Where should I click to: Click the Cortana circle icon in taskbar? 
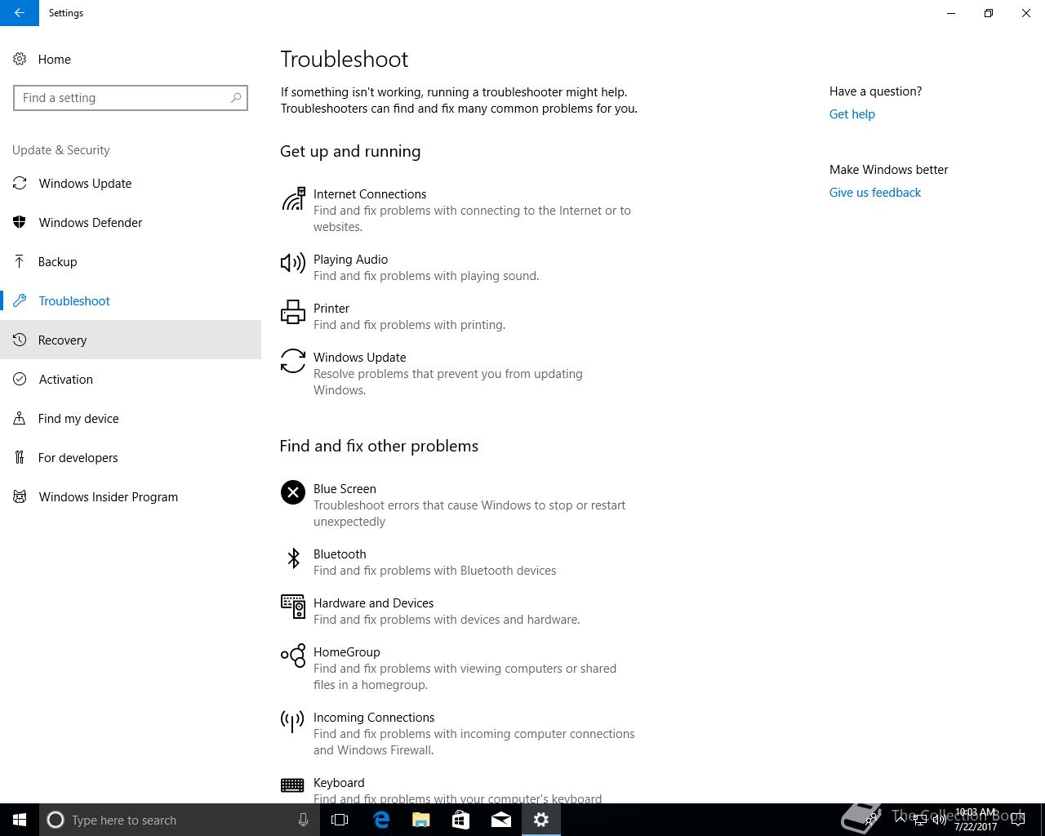pos(56,820)
